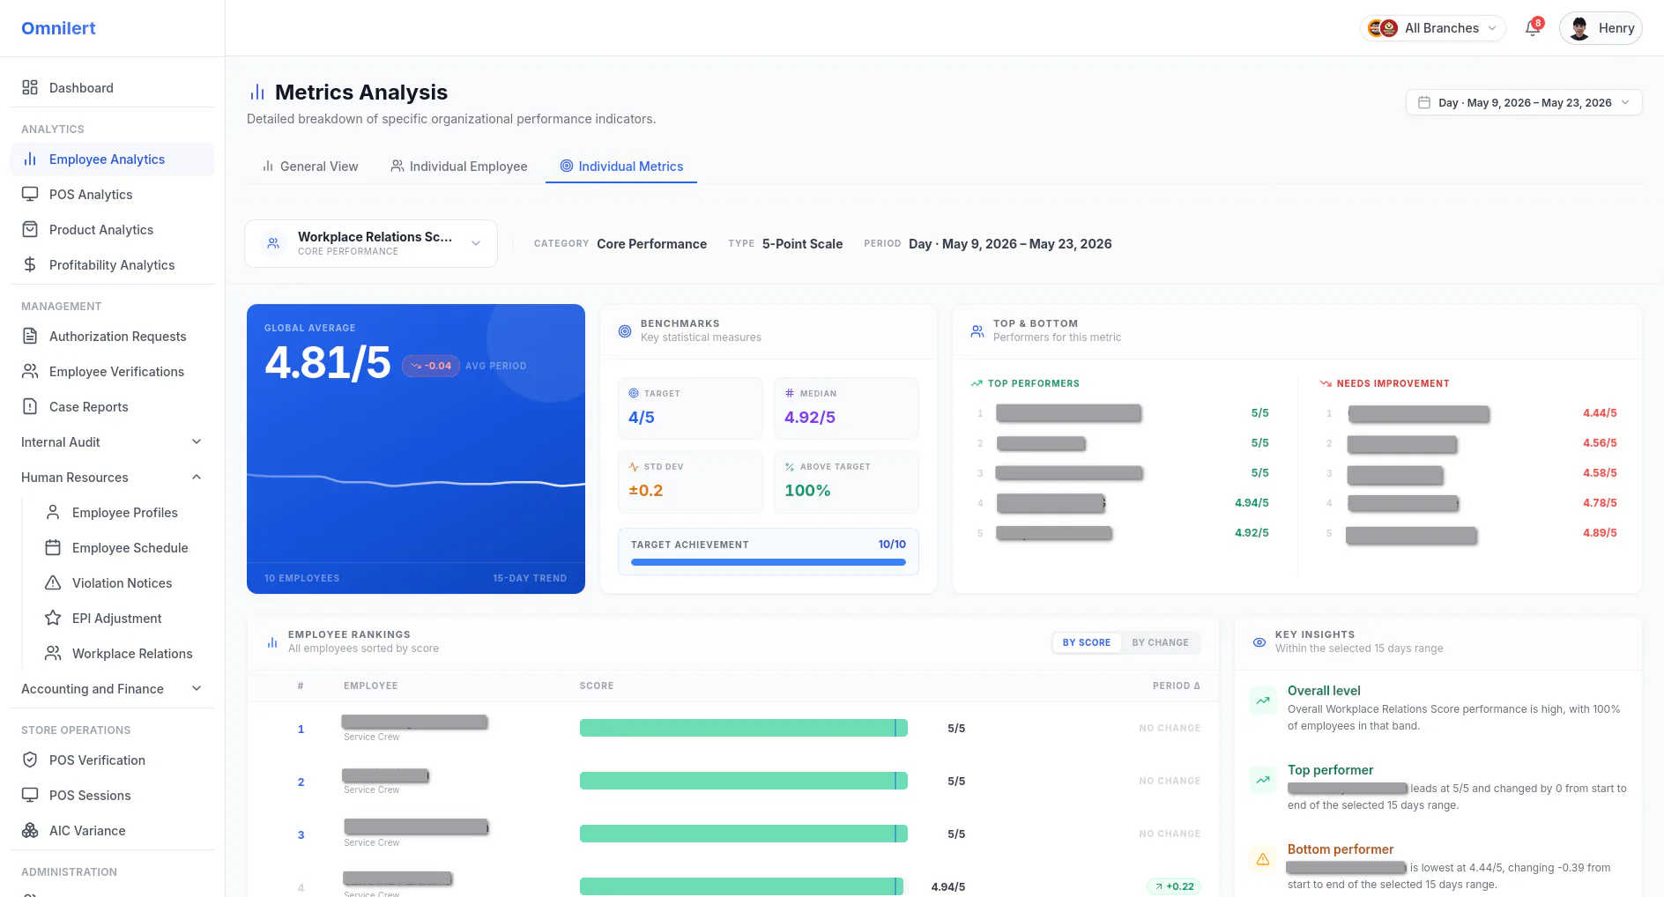Click the Median 4.92/5 value
This screenshot has height=897, width=1664.
[810, 417]
